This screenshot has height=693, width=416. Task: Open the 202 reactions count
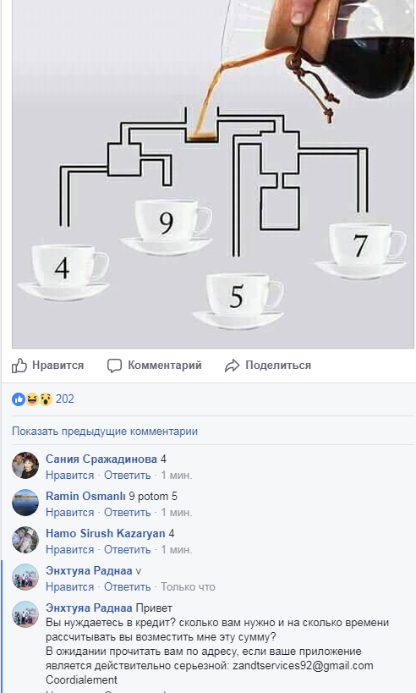[65, 399]
